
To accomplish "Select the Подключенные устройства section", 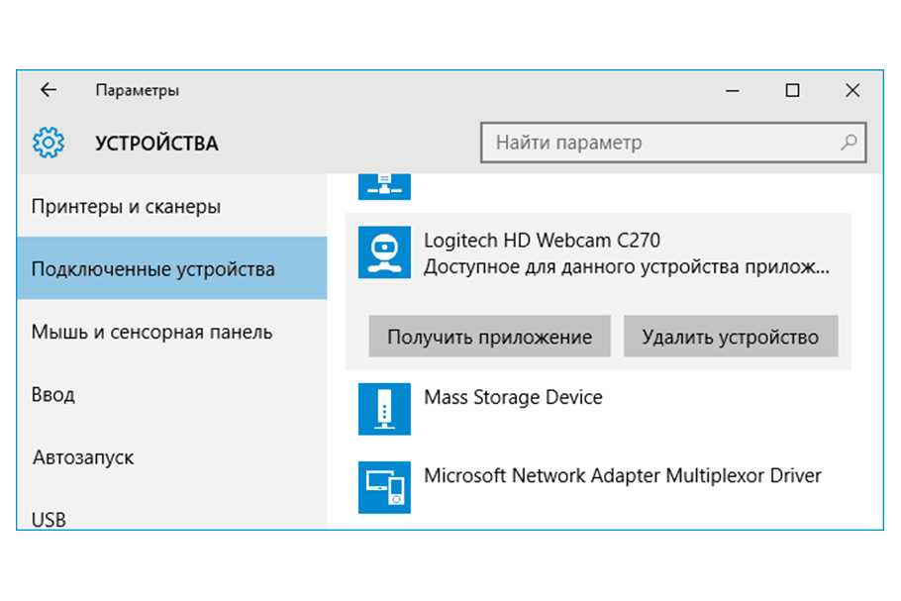I will coord(152,269).
